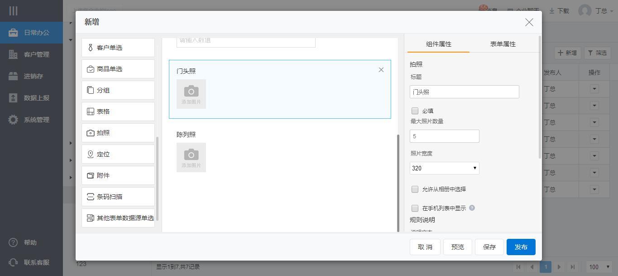Viewport: 618px width, 276px height.
Task: Add the 表格 table component
Action: tap(118, 111)
